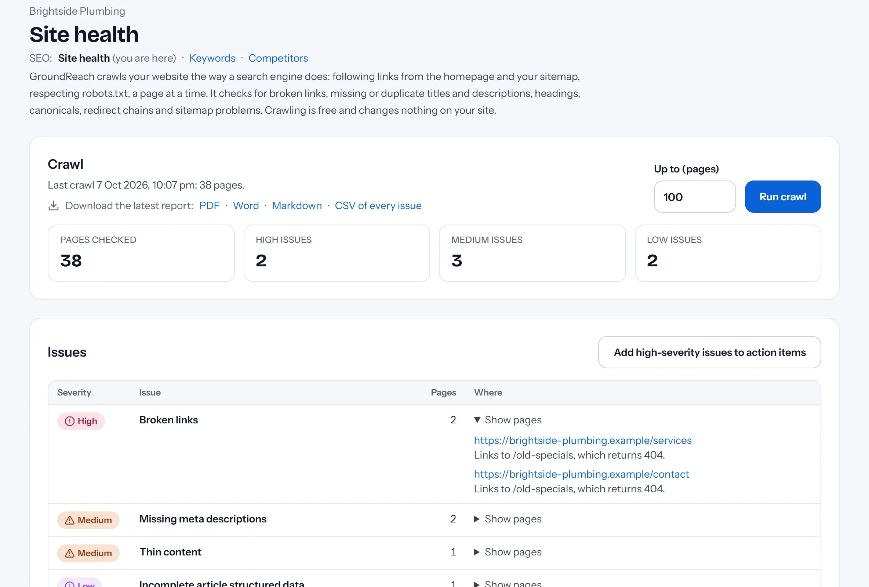Click the Medium badge for Thin content

88,553
